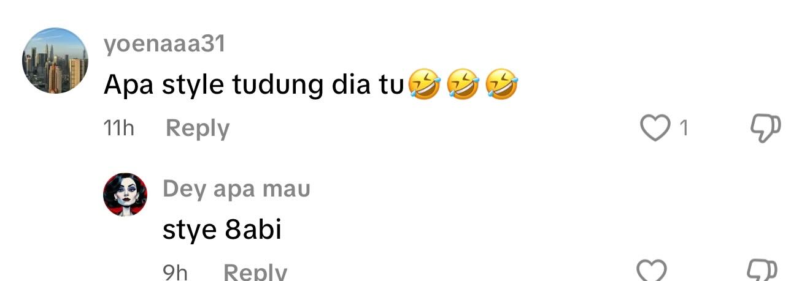Tap the middle rolling-laughing emoji

(x=463, y=84)
